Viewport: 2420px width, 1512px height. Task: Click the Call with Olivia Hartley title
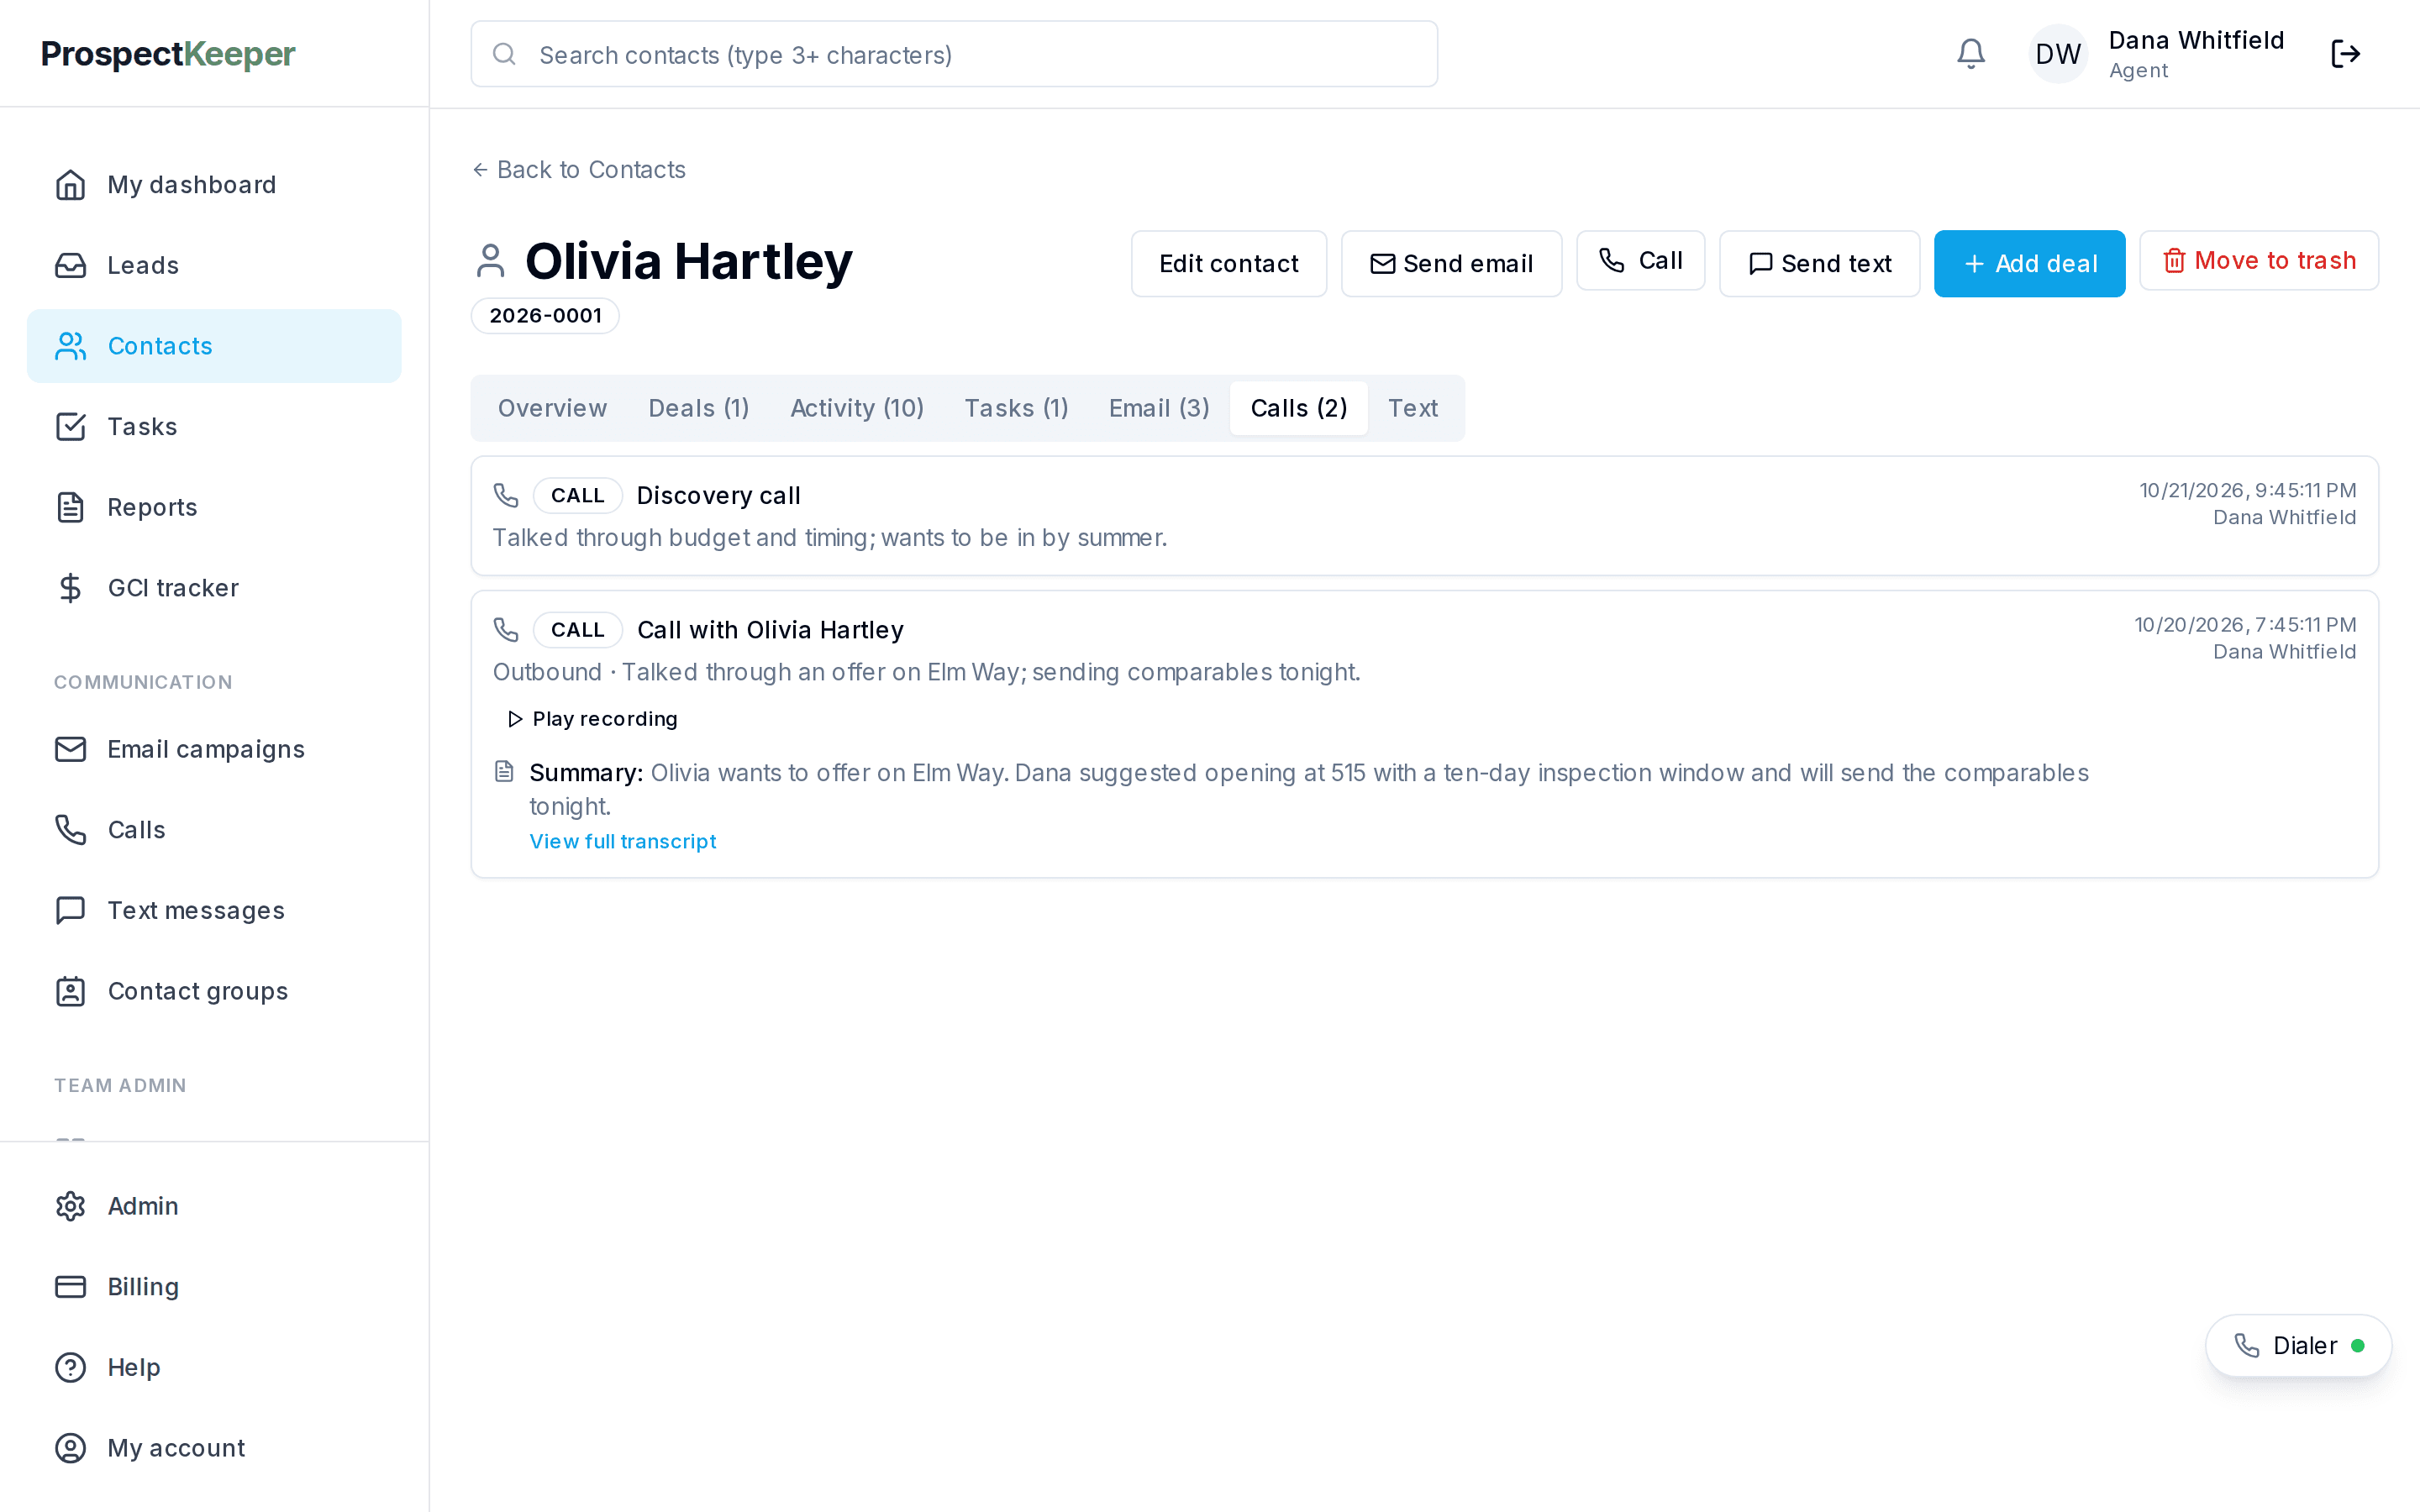pos(770,630)
